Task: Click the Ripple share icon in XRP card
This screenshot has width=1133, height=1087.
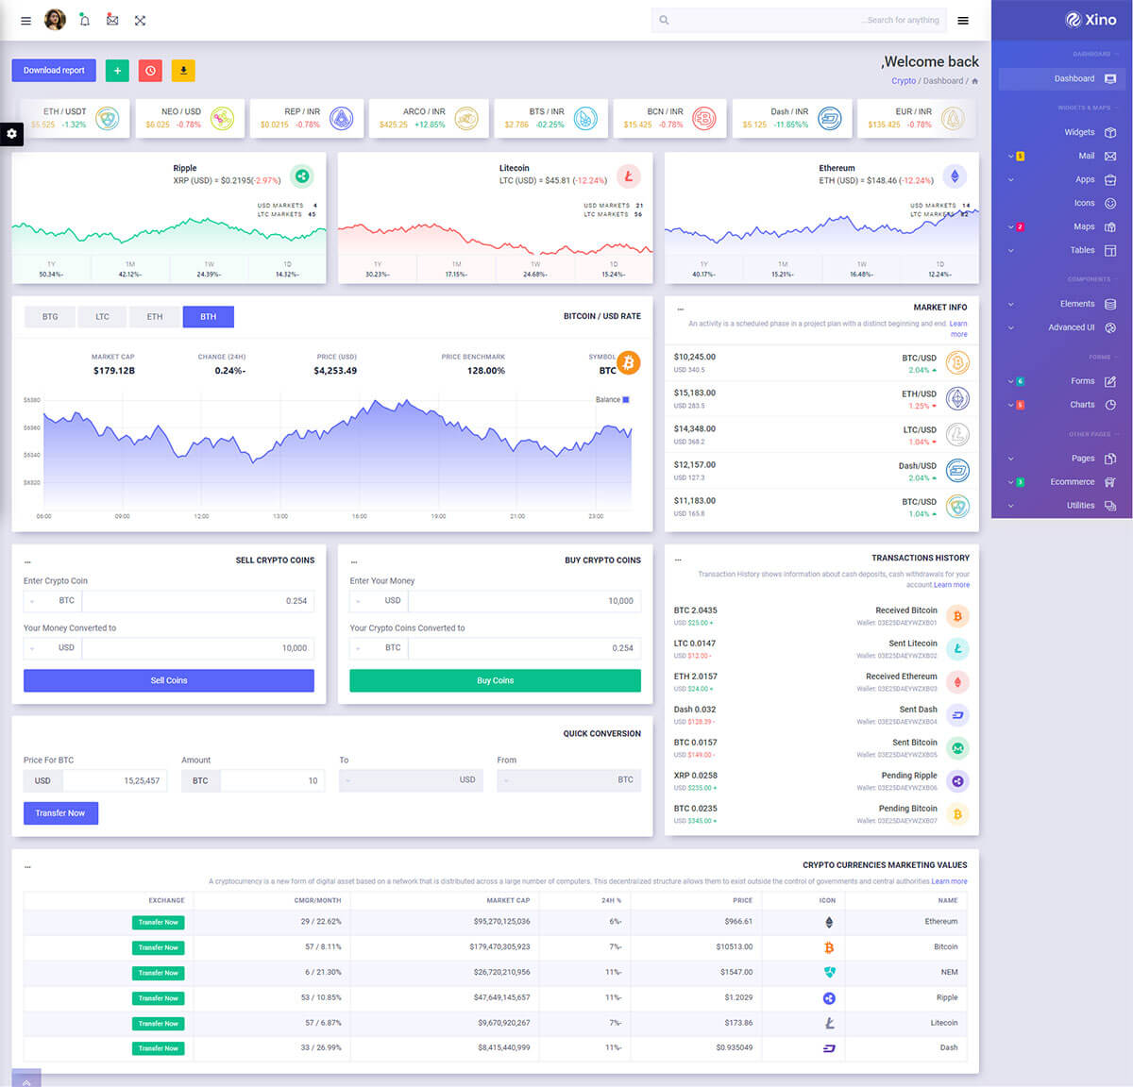Action: click(x=302, y=176)
